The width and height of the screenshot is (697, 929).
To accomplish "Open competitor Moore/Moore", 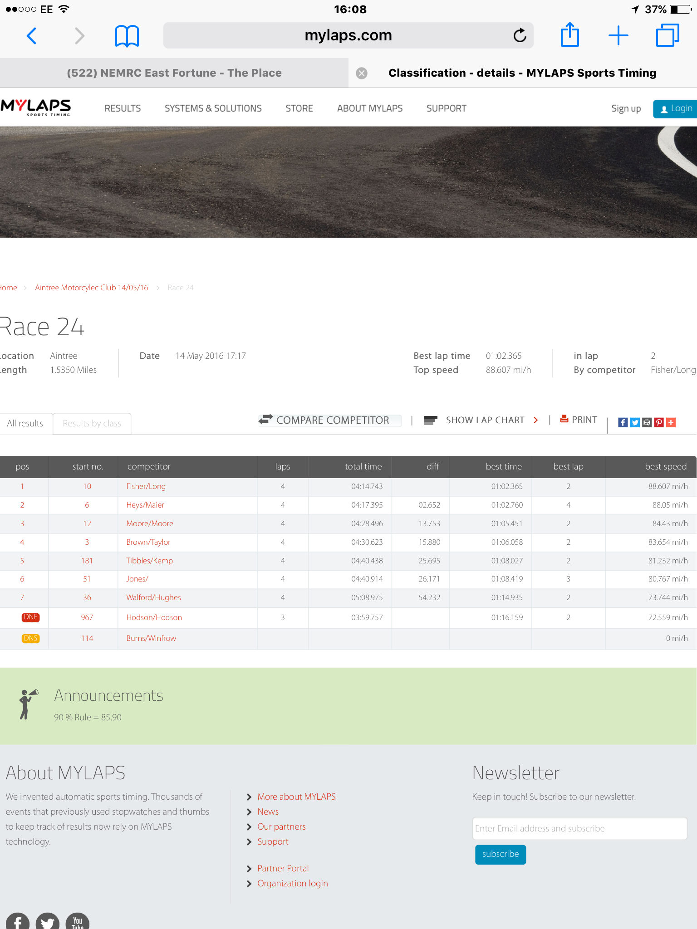I will tap(150, 523).
